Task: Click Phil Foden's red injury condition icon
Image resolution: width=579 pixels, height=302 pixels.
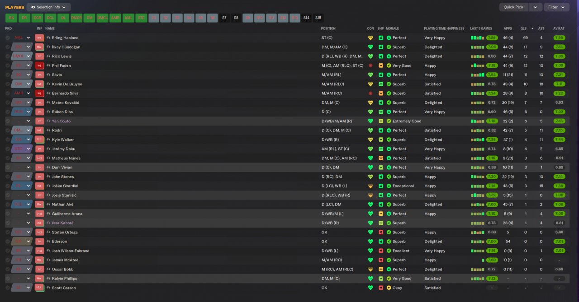Action: pyautogui.click(x=370, y=65)
